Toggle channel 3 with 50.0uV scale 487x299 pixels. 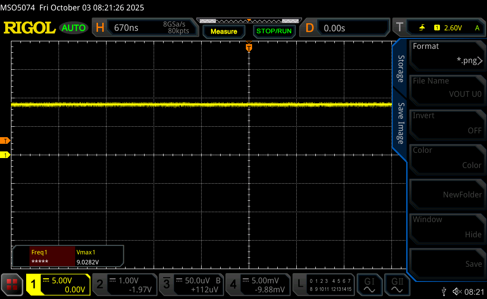click(x=191, y=285)
